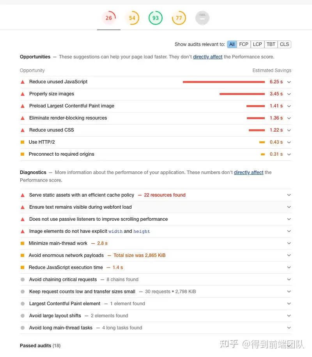Expand the Passed audits (18) section

40,346
